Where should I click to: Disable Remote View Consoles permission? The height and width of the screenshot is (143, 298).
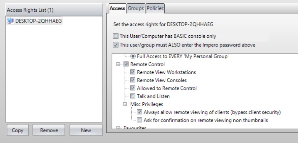point(133,80)
